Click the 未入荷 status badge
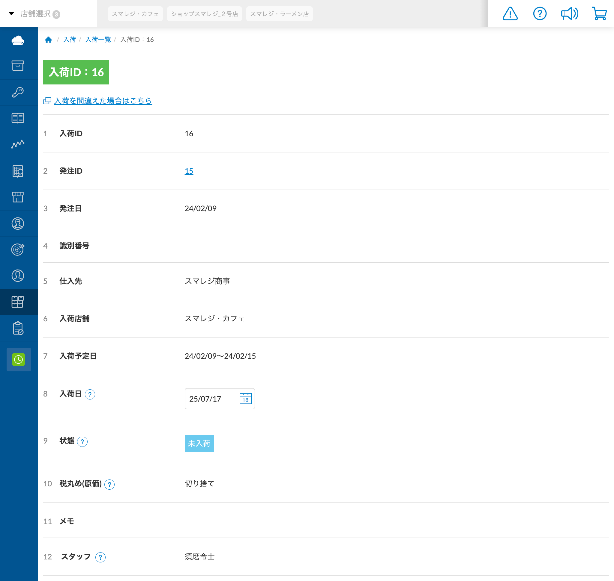 (199, 444)
